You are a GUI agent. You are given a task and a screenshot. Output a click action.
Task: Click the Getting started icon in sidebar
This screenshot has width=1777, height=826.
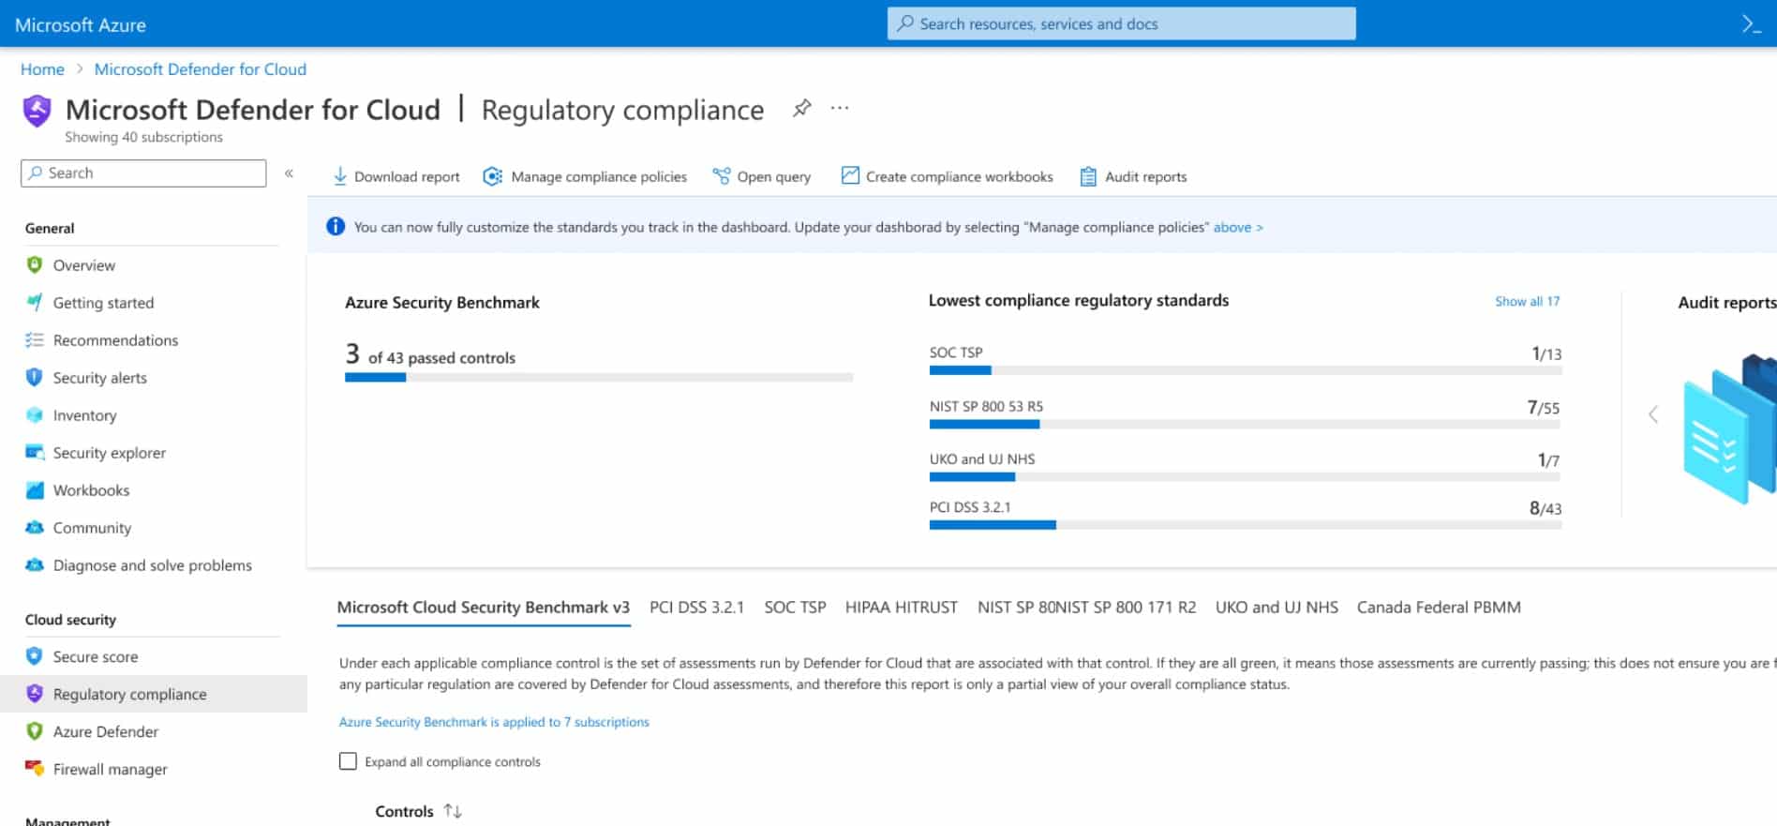click(35, 302)
